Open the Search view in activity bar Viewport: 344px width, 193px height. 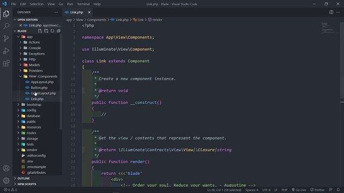coord(6,26)
